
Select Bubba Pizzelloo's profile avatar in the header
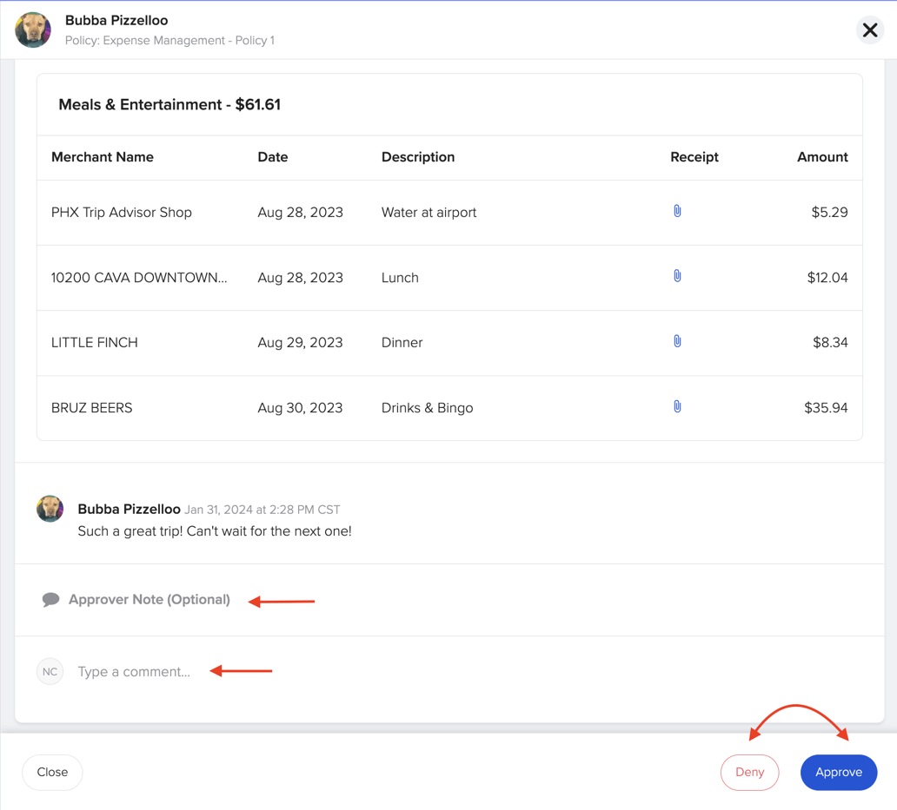coord(32,30)
